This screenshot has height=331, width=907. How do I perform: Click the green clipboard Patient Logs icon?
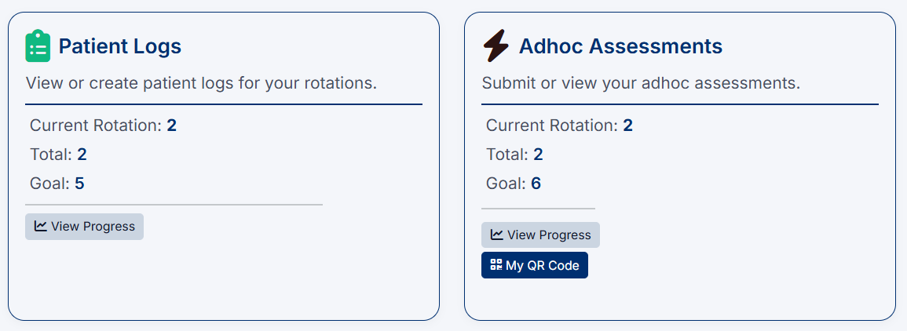click(x=38, y=46)
